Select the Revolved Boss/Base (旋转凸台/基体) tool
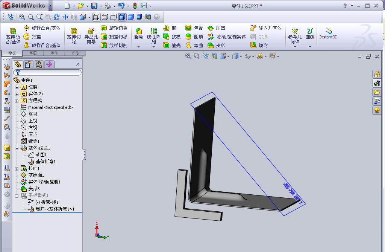385x252 pixels. point(42,28)
